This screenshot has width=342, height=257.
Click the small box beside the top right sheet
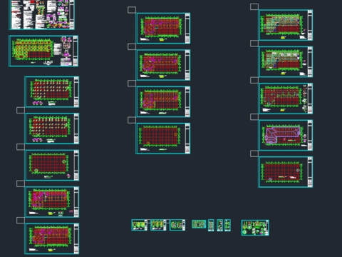pos(254,6)
